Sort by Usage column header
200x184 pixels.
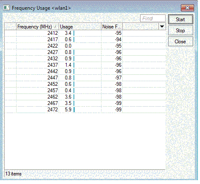[80, 27]
